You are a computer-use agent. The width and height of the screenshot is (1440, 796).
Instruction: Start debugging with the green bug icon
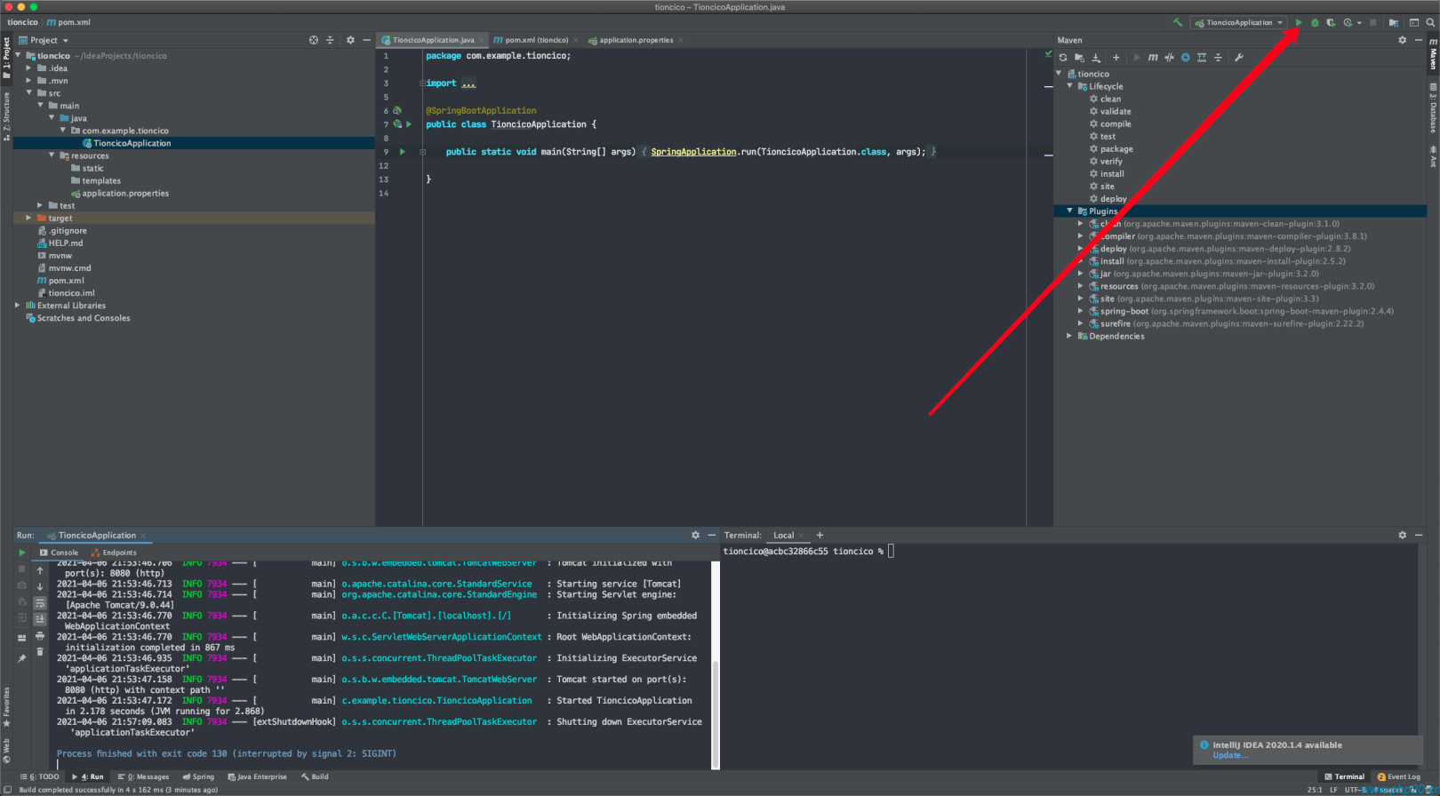coord(1315,22)
